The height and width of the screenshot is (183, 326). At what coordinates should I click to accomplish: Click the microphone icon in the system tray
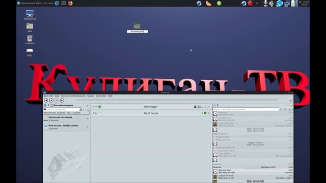pyautogui.click(x=265, y=4)
